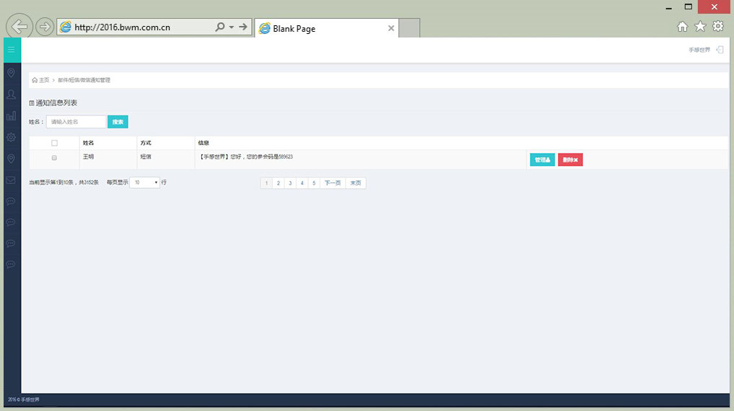Screen dimensions: 734x411
Task: Open a new browser tab
Action: [409, 28]
